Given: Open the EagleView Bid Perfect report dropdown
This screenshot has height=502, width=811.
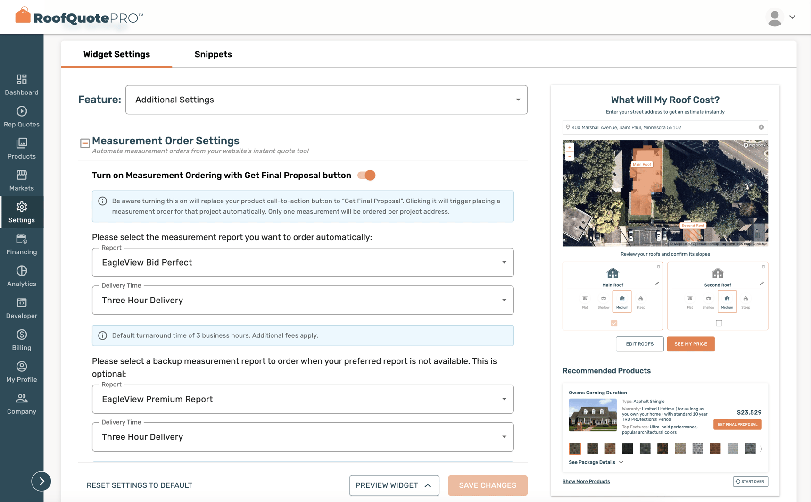Looking at the screenshot, I should pyautogui.click(x=303, y=262).
